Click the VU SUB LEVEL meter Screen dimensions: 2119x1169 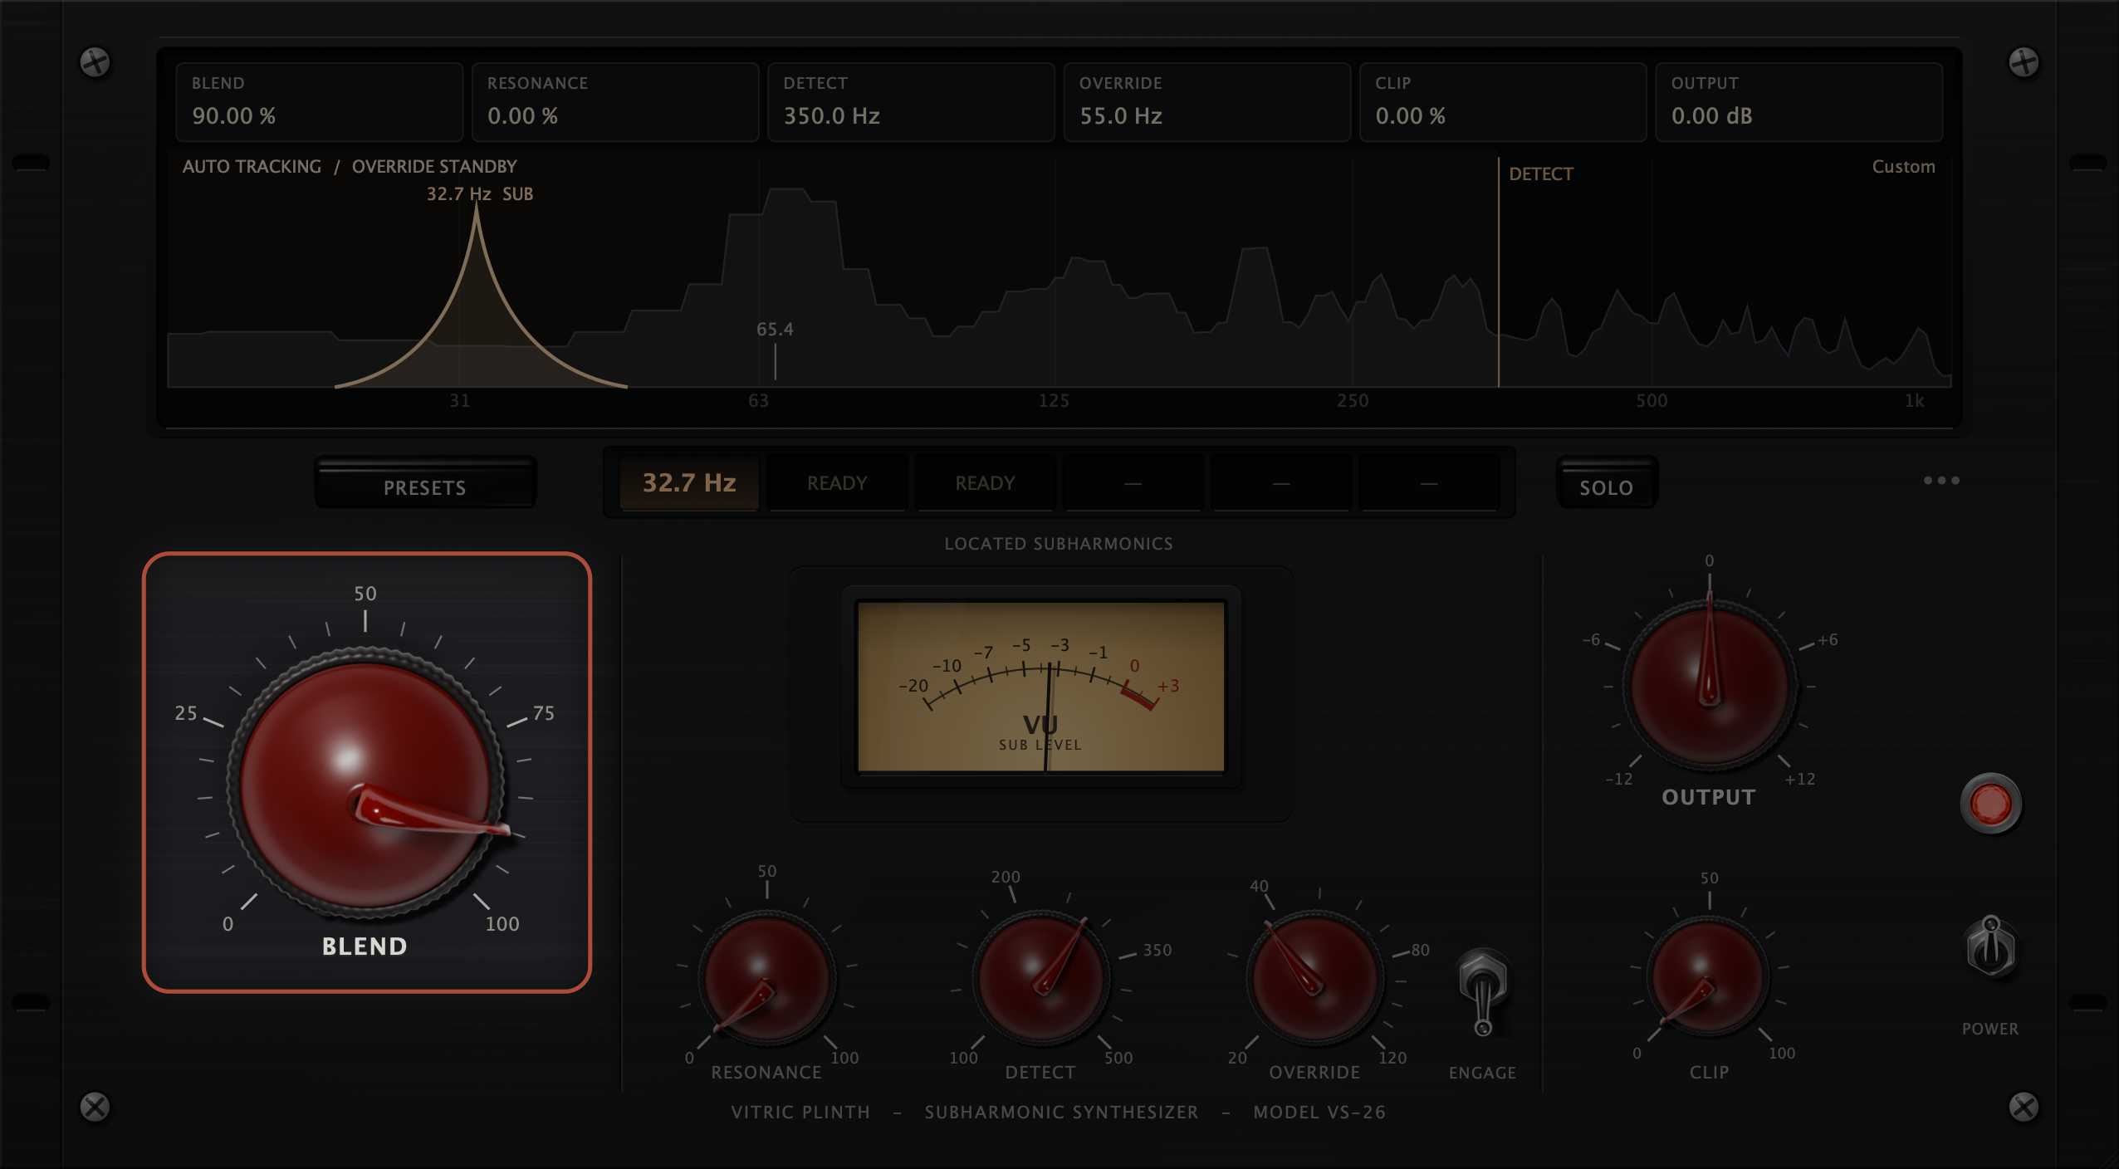click(1040, 687)
